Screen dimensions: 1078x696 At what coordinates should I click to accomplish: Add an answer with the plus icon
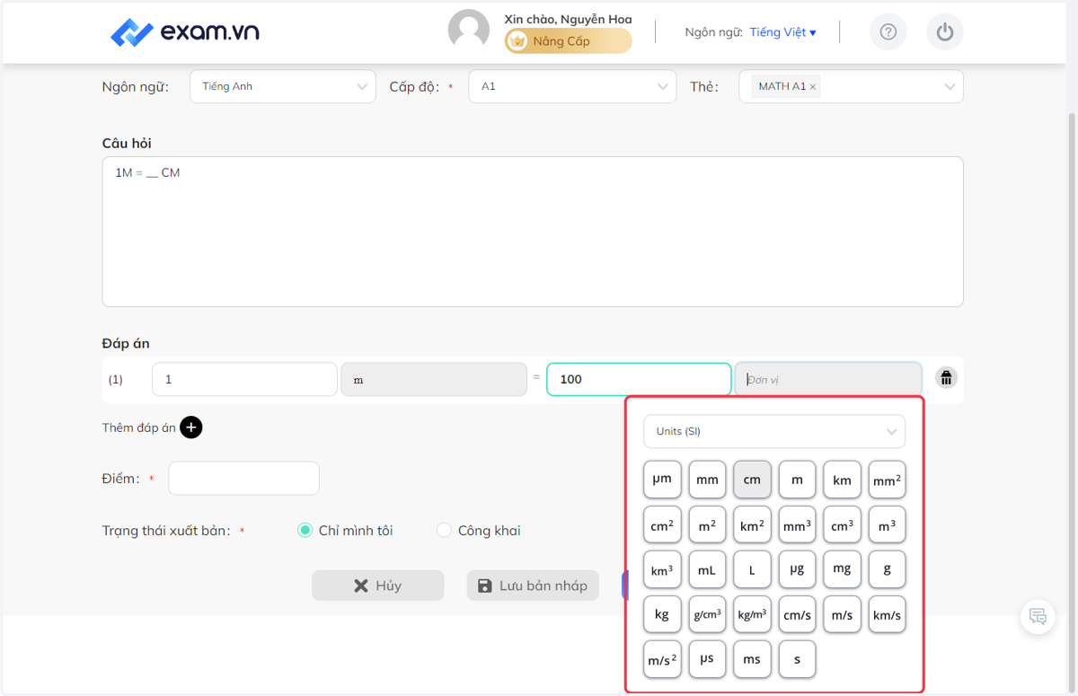click(191, 427)
